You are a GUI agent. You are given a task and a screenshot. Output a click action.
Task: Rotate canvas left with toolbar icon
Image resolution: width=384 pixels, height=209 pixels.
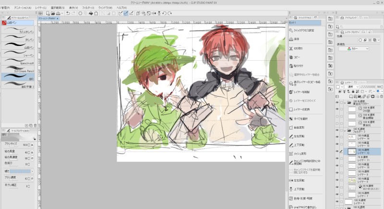tap(164, 13)
